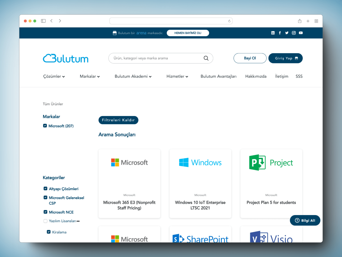Open the Visio product card

tap(271, 234)
